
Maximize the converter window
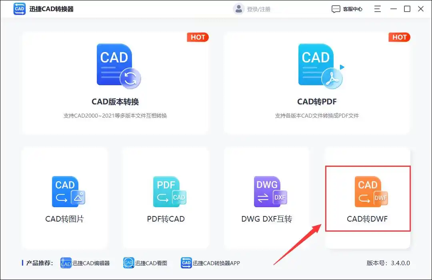tap(407, 9)
